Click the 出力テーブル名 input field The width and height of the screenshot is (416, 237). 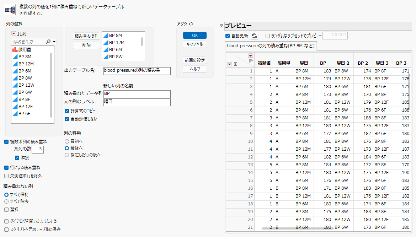pyautogui.click(x=137, y=71)
